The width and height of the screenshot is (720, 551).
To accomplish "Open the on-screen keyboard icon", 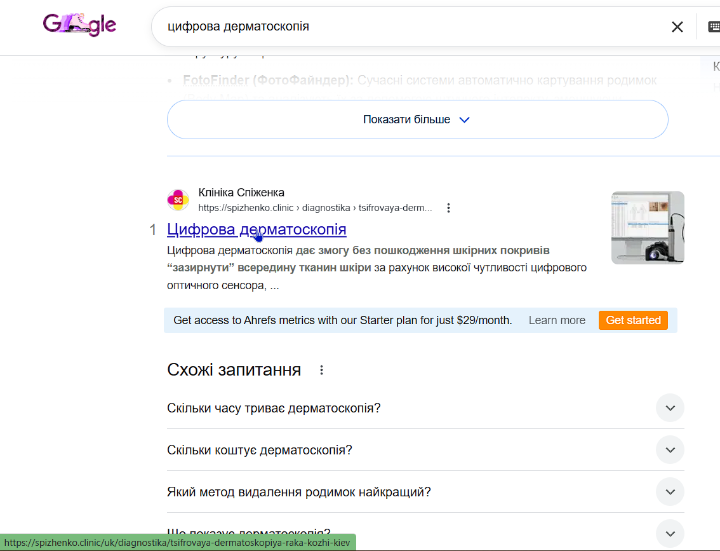I will point(714,27).
